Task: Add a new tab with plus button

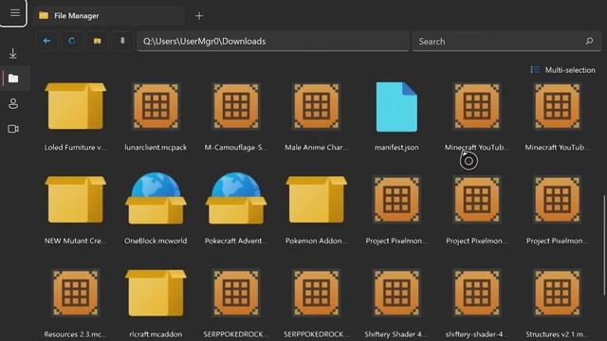Action: point(199,16)
